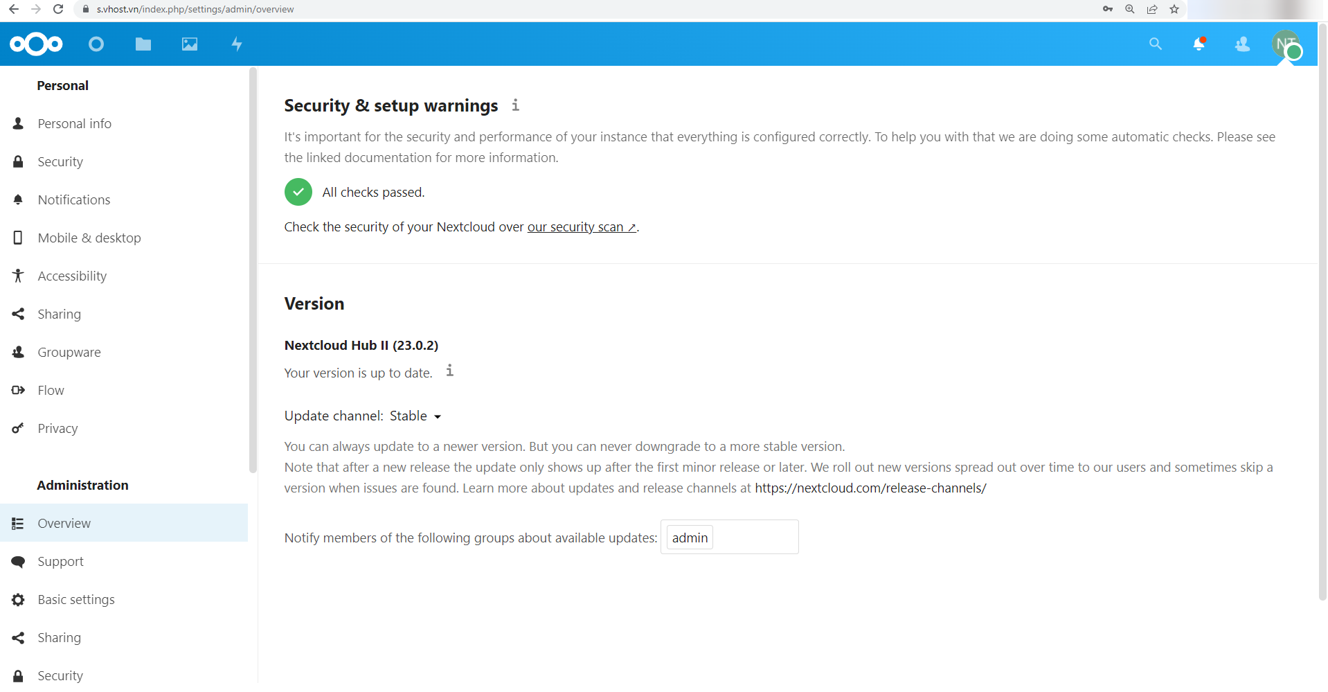Go to Personal info settings
This screenshot has height=692, width=1328.
tap(74, 124)
